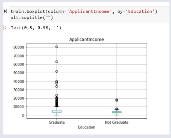
Task: Click the 70000 y-axis tick label
Action: coord(19,56)
